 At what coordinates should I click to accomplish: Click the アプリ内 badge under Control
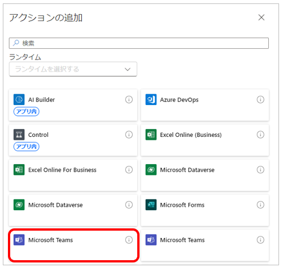pos(26,147)
